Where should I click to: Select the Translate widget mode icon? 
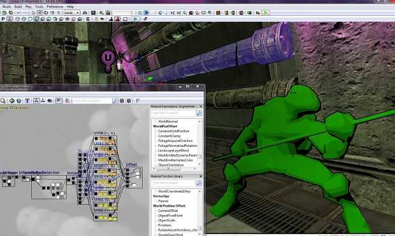point(39,13)
